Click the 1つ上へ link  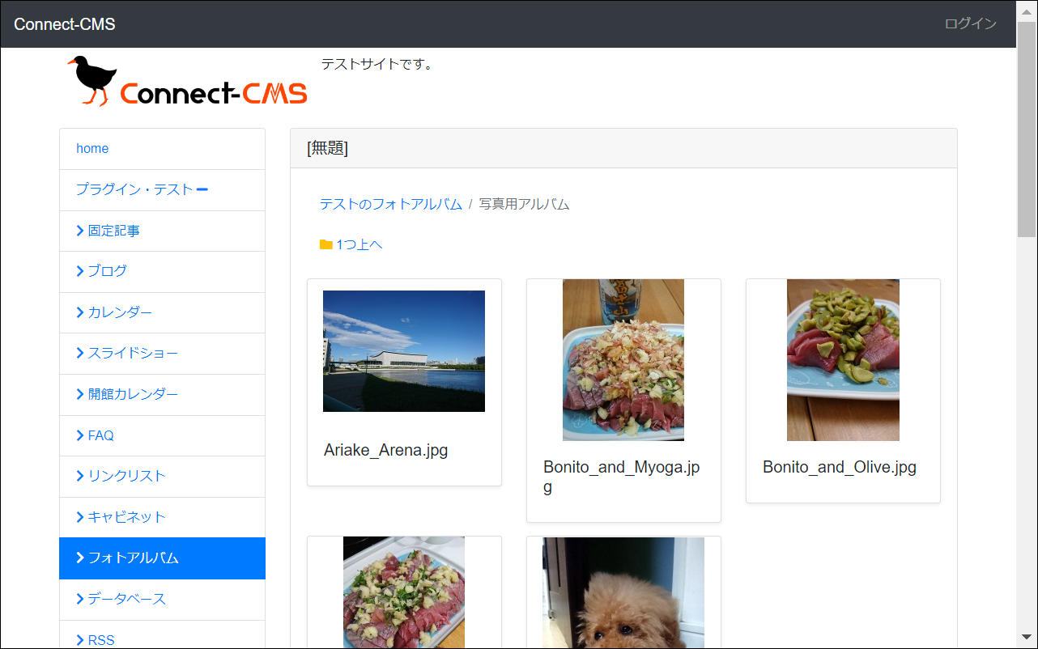click(x=359, y=244)
